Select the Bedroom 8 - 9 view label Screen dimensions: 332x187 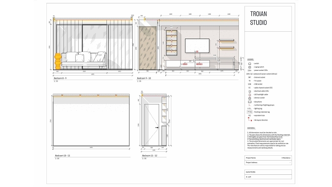pyautogui.click(x=60, y=78)
